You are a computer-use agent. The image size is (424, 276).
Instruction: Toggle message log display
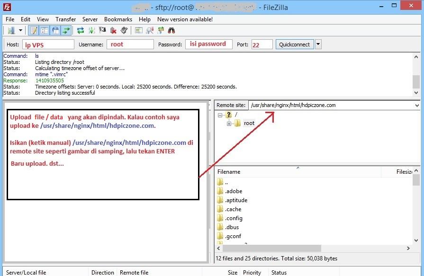[34, 30]
